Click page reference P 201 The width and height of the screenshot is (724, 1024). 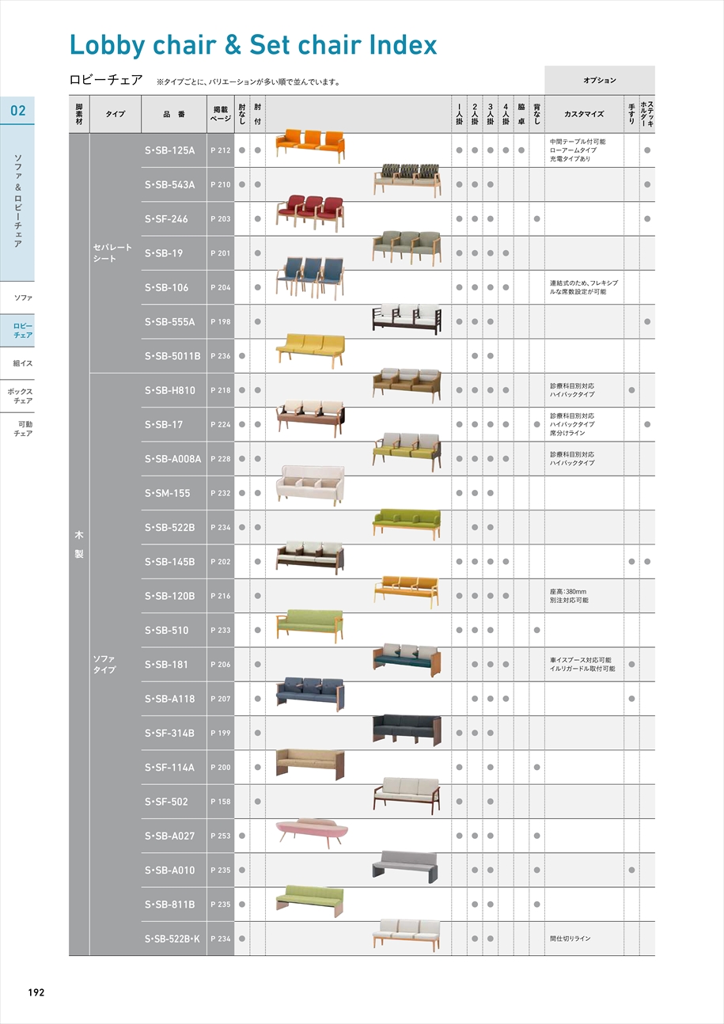click(x=221, y=253)
